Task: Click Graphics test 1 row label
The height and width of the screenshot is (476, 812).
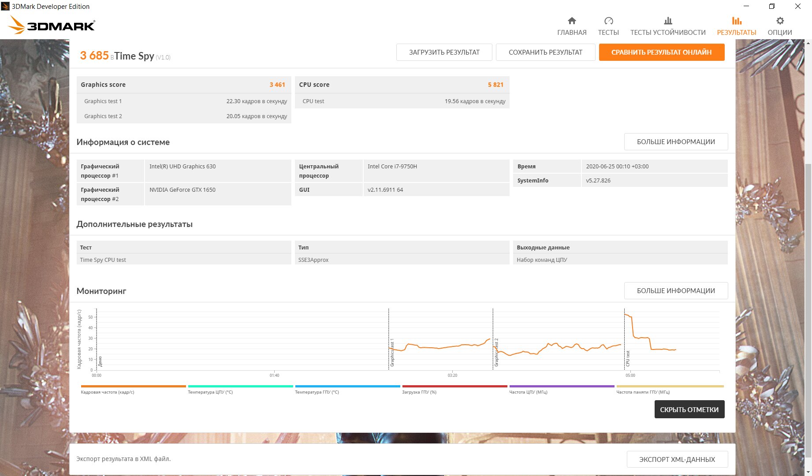Action: point(103,101)
